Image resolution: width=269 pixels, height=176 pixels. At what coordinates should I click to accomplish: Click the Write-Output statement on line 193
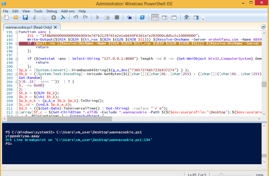144,39
